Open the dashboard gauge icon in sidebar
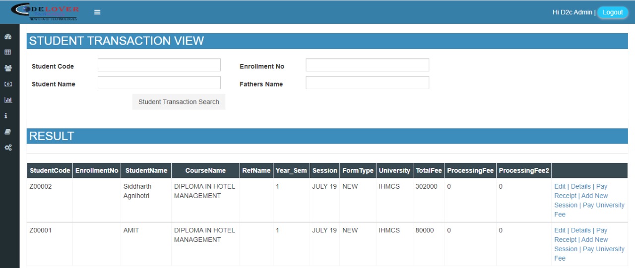The height and width of the screenshot is (268, 635). click(8, 37)
